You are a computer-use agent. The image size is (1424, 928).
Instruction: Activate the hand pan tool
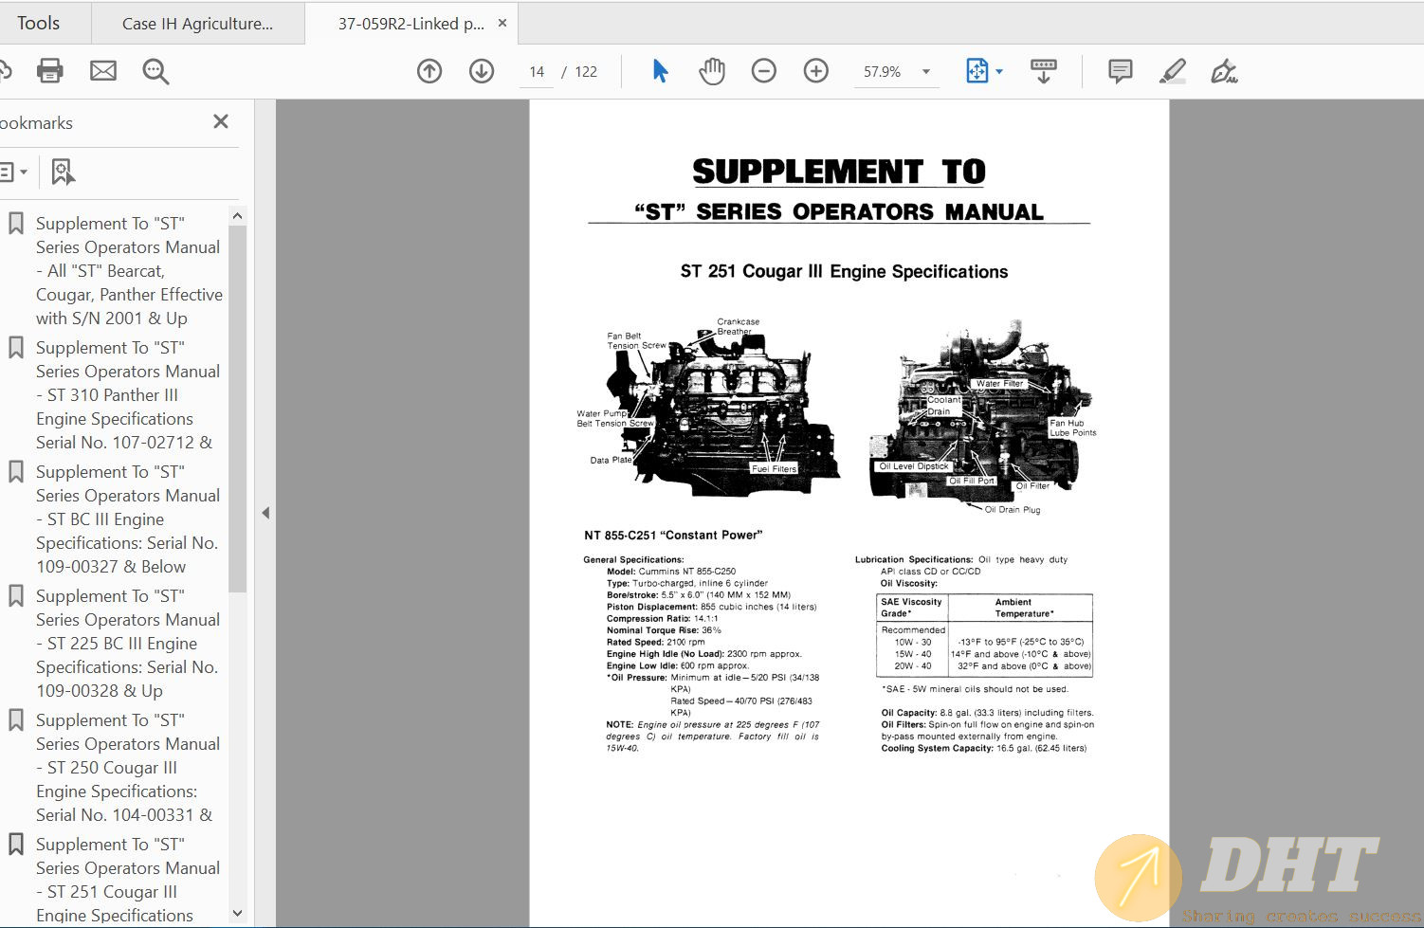pyautogui.click(x=712, y=71)
